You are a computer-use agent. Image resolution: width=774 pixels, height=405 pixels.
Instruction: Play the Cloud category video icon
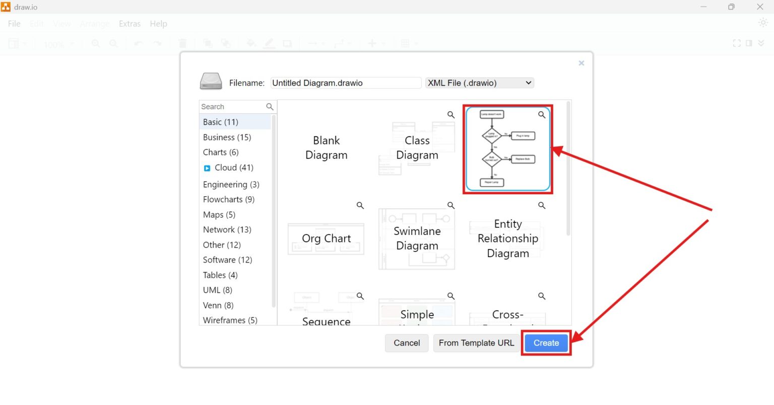point(207,168)
